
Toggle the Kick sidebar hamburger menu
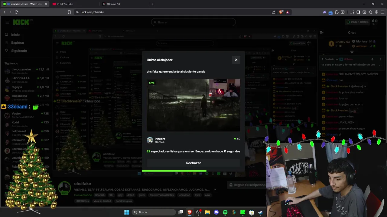[7, 22]
